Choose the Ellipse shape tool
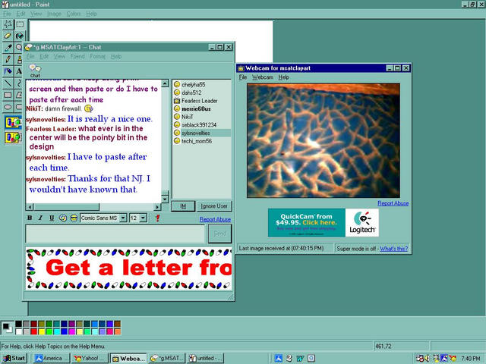The height and width of the screenshot is (364, 486). (8, 107)
